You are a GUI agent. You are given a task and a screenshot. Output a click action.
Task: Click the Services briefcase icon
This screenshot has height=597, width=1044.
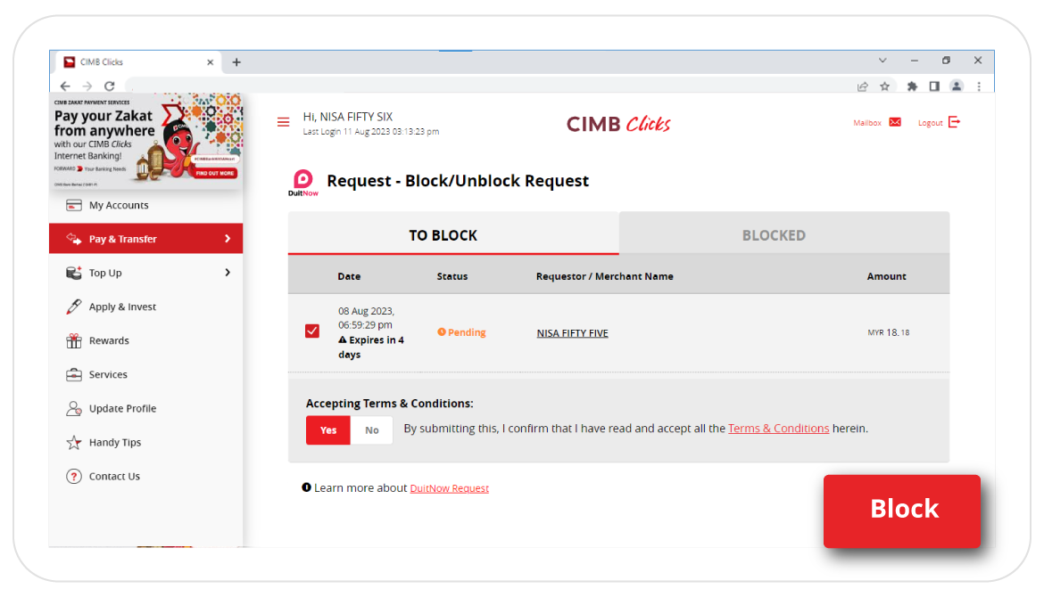pyautogui.click(x=74, y=375)
